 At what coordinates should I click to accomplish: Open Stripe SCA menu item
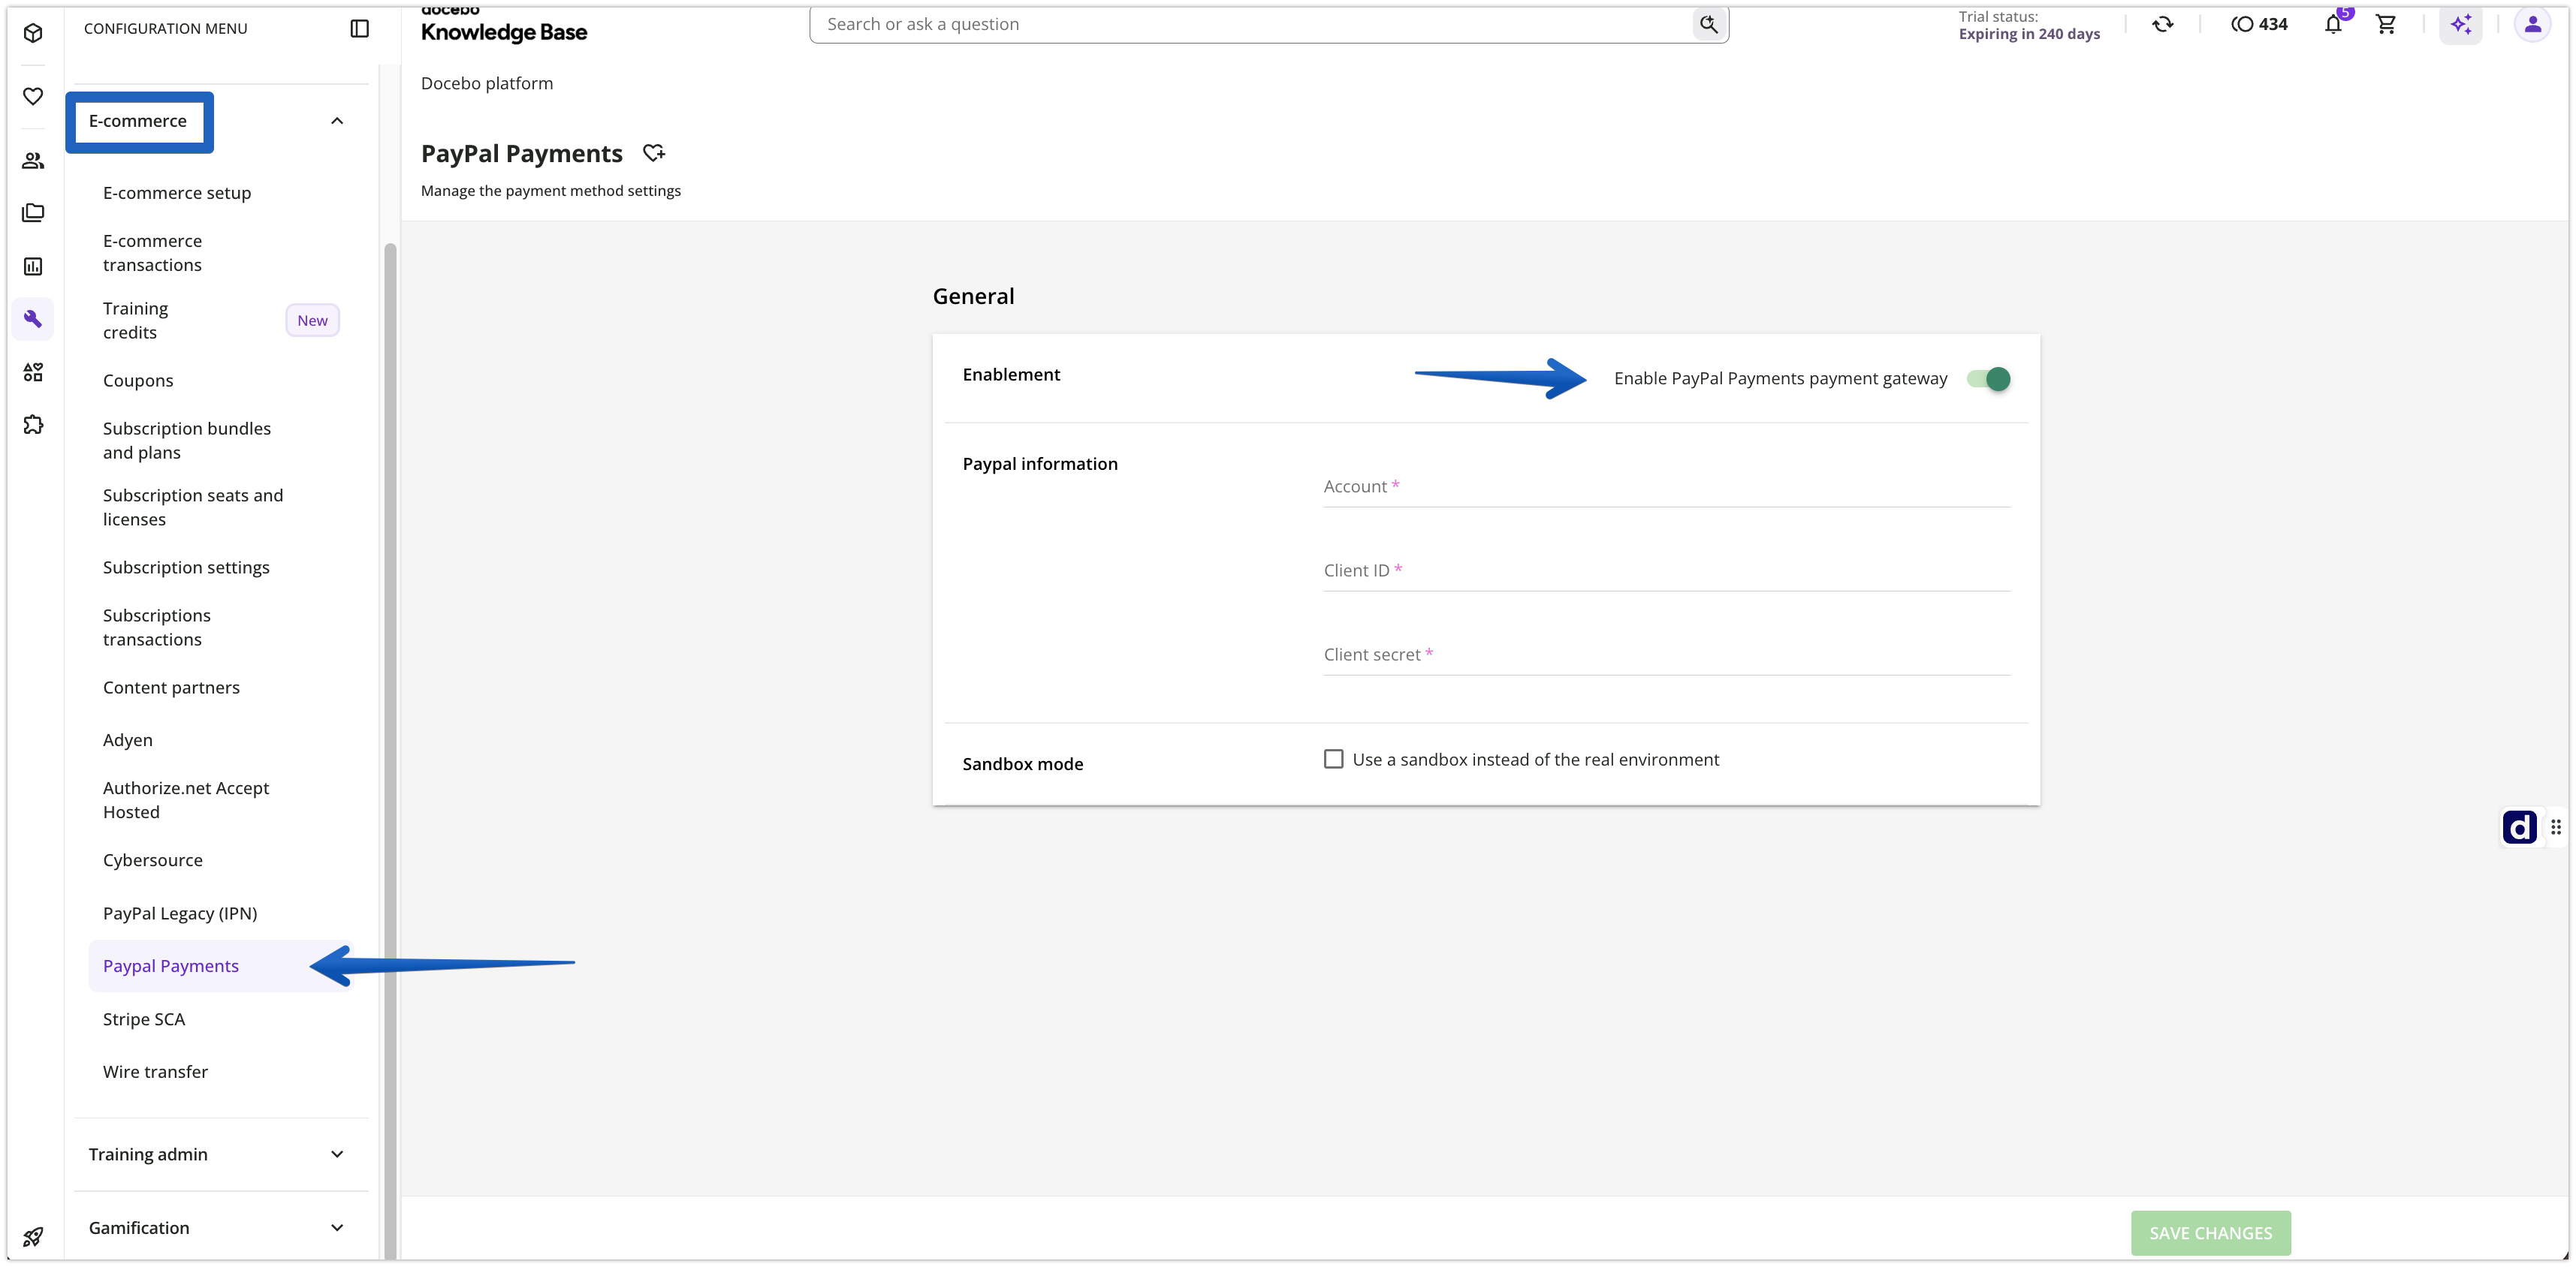click(144, 1019)
